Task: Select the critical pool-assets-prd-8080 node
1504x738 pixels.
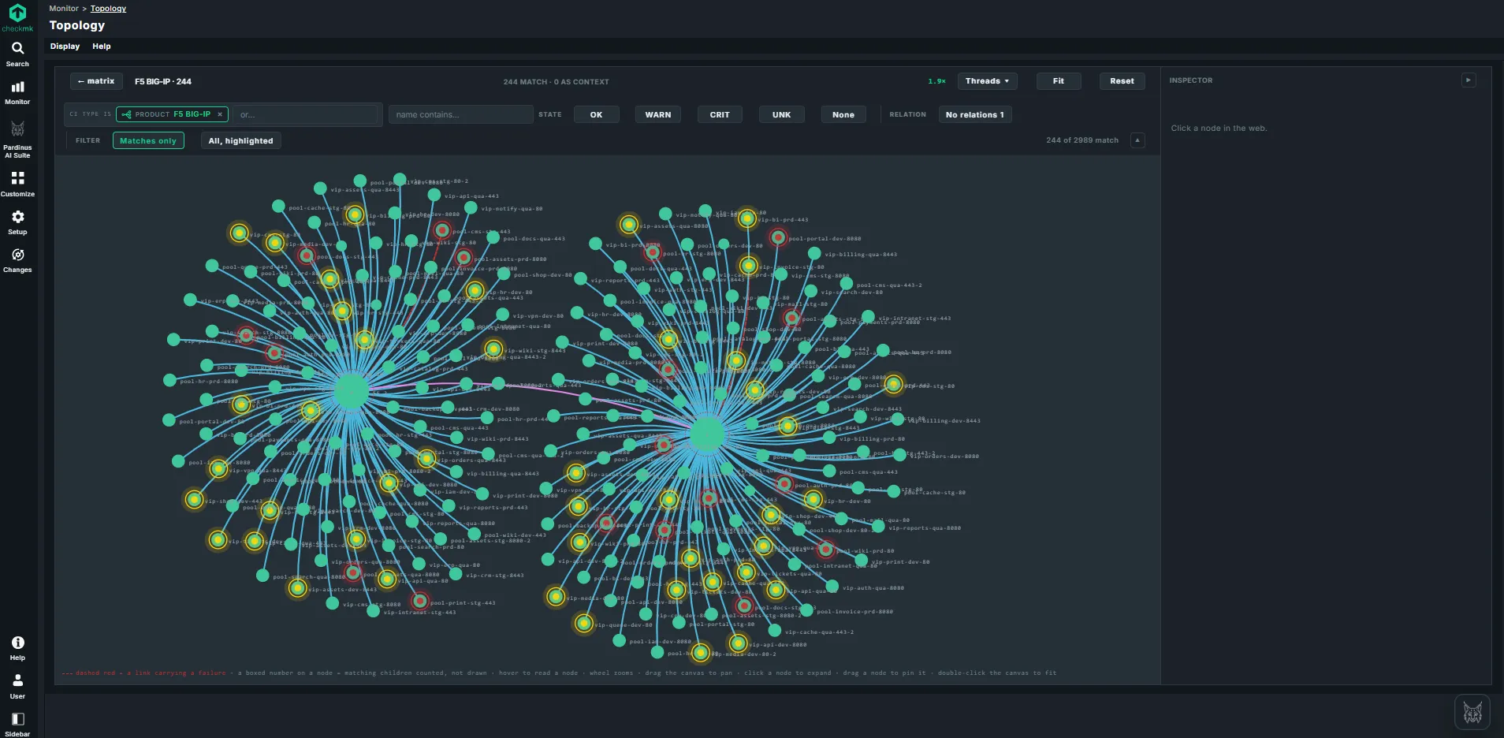Action: click(x=463, y=258)
